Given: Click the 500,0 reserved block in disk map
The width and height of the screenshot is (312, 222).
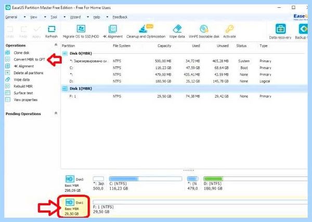Looking at the screenshot, I should [x=98, y=179].
